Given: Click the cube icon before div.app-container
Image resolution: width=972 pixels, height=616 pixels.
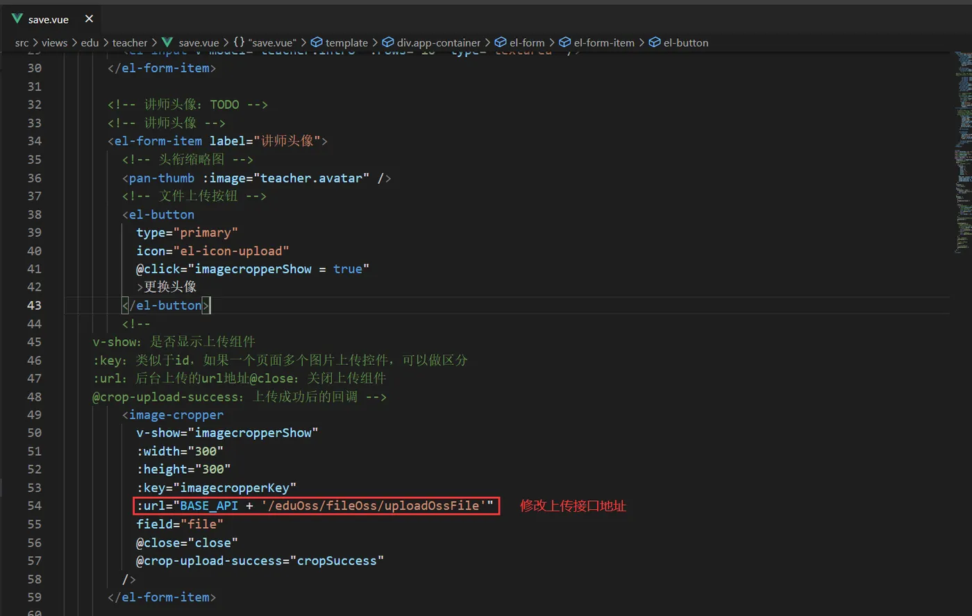Looking at the screenshot, I should pyautogui.click(x=388, y=43).
